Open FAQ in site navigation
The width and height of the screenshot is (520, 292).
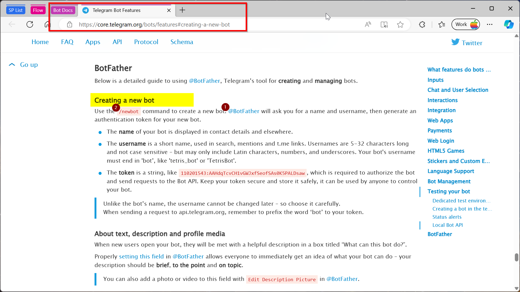coord(67,42)
